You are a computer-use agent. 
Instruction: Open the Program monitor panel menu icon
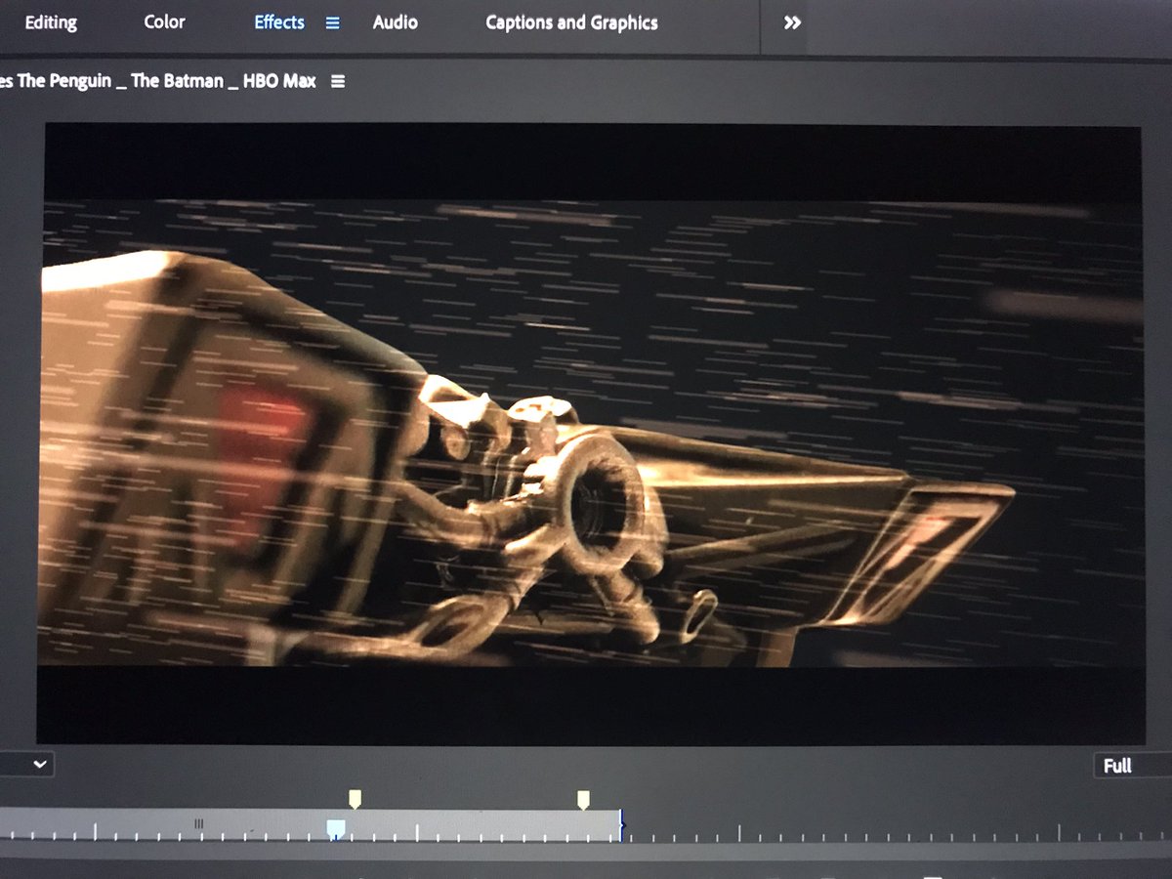pyautogui.click(x=338, y=81)
